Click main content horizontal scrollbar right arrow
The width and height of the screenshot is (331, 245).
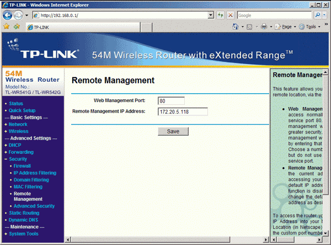[266, 239]
